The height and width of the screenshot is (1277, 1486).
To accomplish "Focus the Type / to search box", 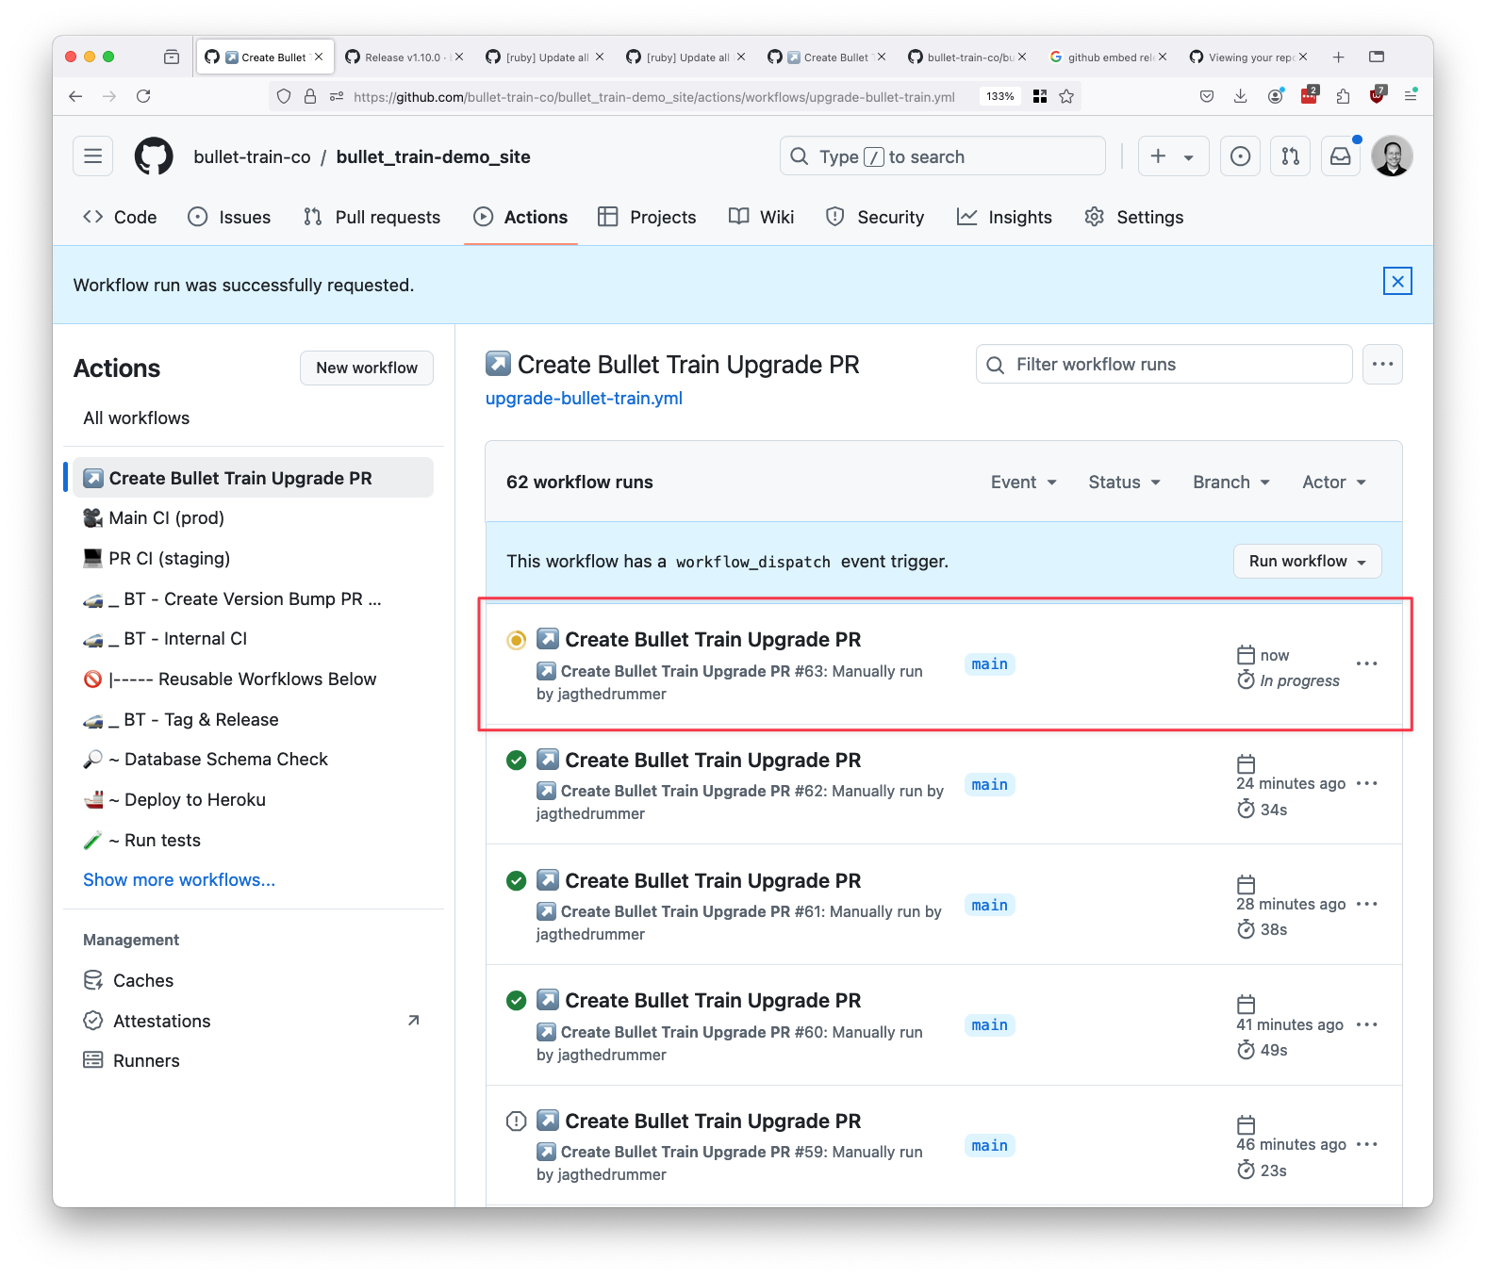I will [942, 156].
